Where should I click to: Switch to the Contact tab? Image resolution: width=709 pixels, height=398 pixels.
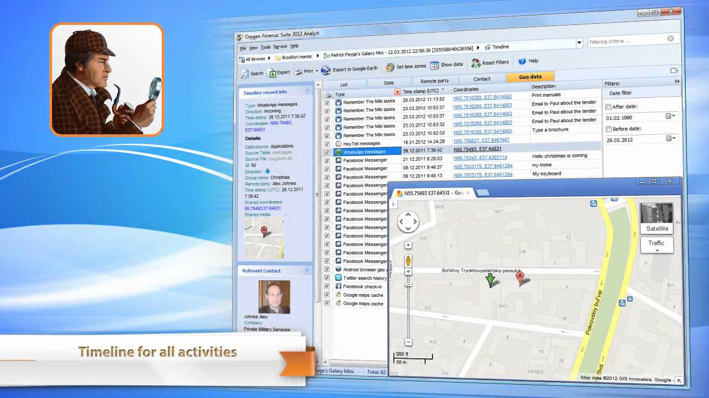click(481, 79)
